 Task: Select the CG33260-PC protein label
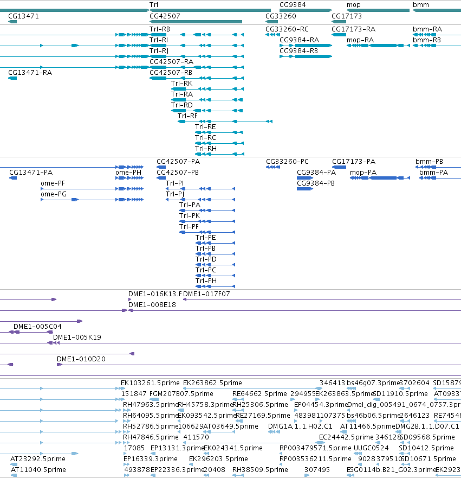tap(287, 162)
